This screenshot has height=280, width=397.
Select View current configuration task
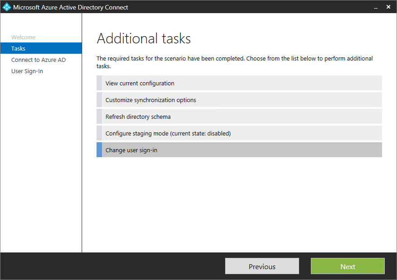tap(239, 83)
